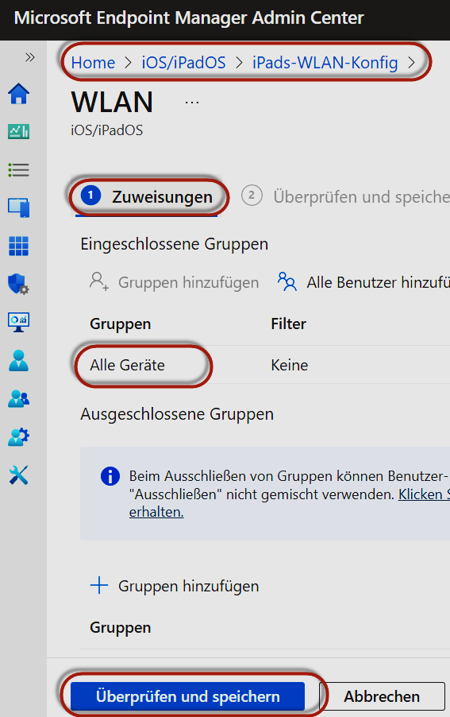The height and width of the screenshot is (717, 450).
Task: Open the Reports monitor icon
Action: (x=19, y=322)
